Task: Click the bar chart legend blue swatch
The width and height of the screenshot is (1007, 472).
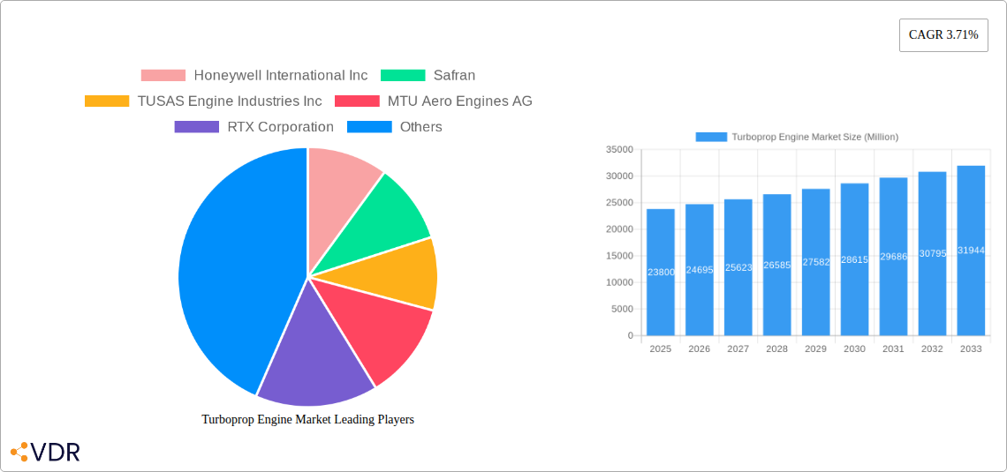Action: (x=712, y=137)
